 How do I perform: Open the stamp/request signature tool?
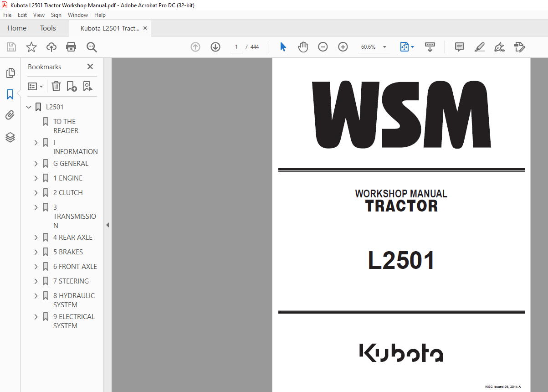[x=520, y=47]
